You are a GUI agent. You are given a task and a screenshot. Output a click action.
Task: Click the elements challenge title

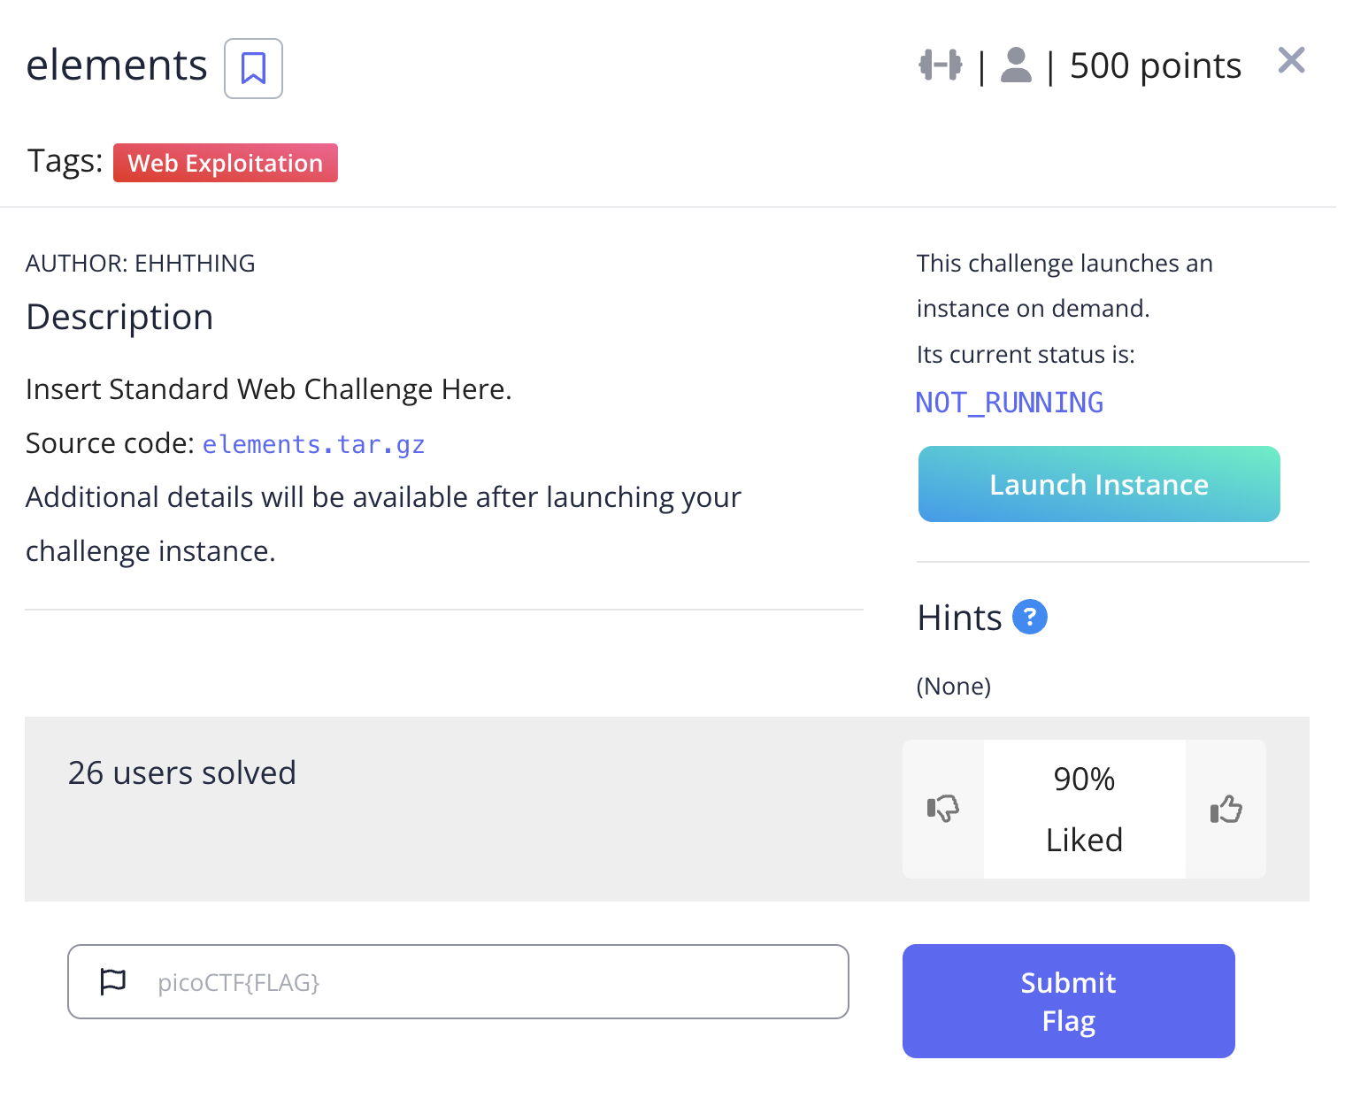[x=117, y=65]
